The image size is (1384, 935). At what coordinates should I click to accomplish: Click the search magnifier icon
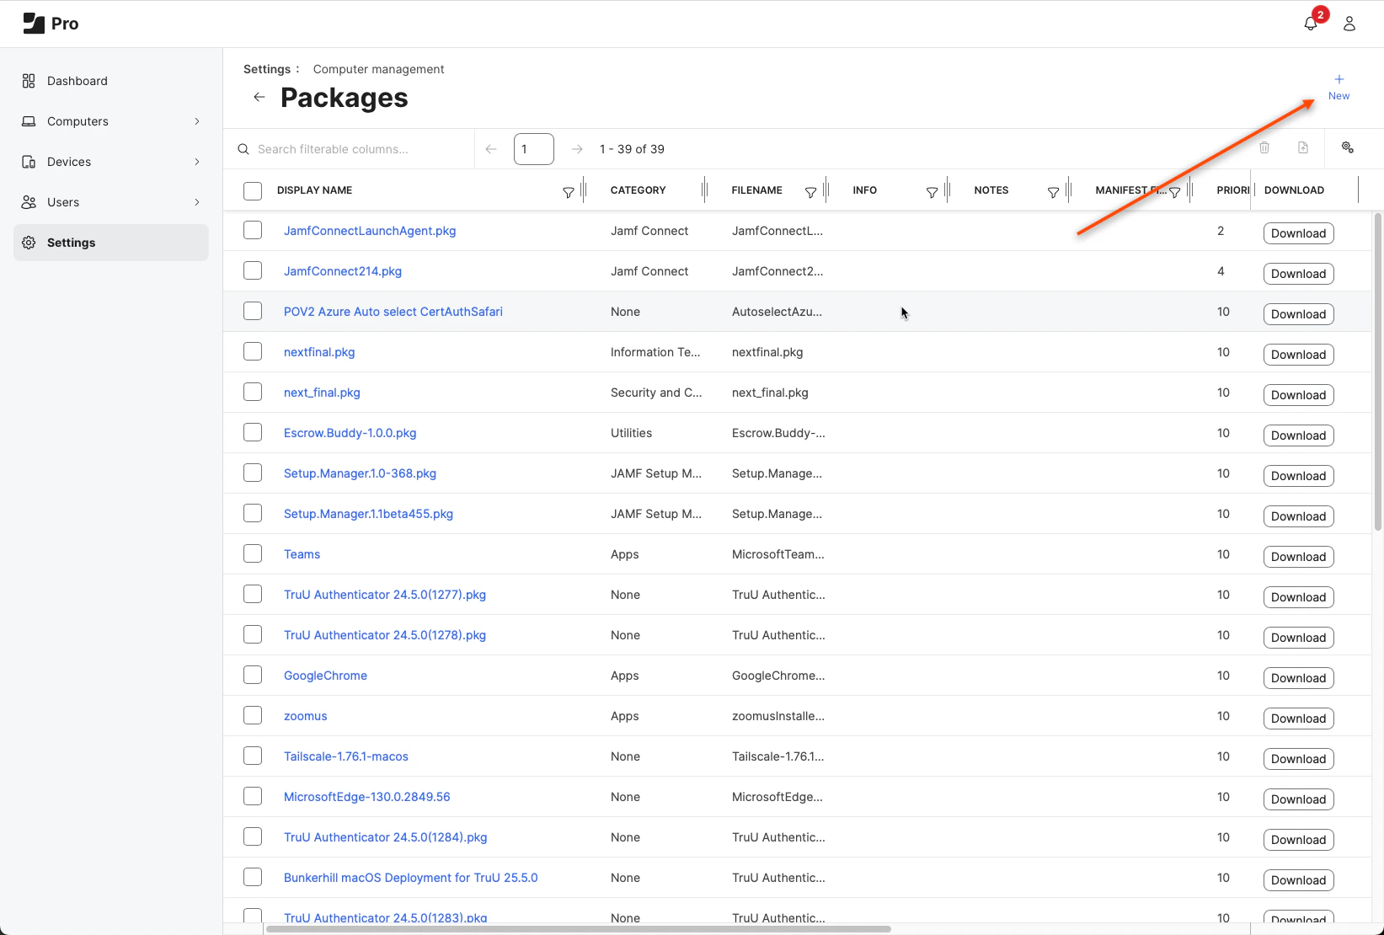(243, 149)
